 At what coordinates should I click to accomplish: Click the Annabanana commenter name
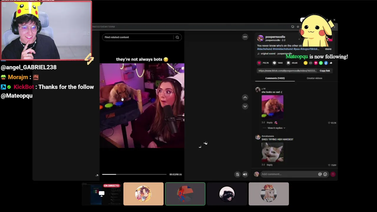(268, 136)
